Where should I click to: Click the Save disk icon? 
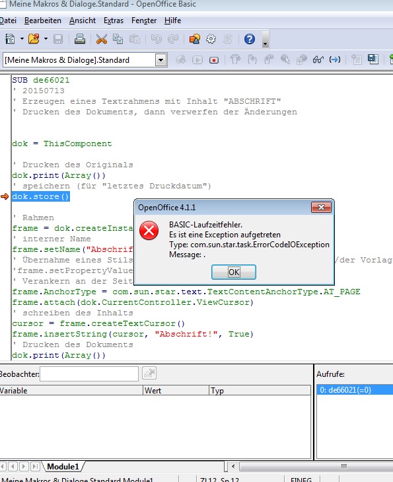[x=58, y=39]
